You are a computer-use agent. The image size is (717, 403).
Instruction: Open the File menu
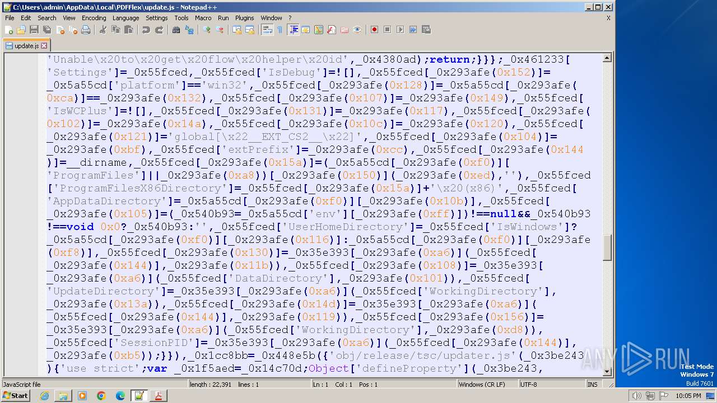click(10, 18)
